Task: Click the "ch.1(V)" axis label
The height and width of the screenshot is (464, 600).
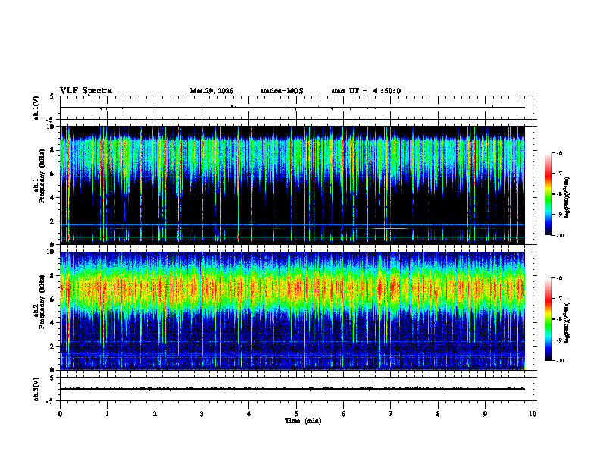Action: pos(36,108)
